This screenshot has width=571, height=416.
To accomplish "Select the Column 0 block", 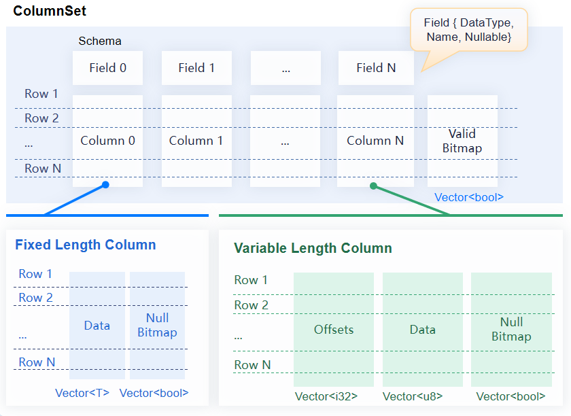I will [x=107, y=141].
